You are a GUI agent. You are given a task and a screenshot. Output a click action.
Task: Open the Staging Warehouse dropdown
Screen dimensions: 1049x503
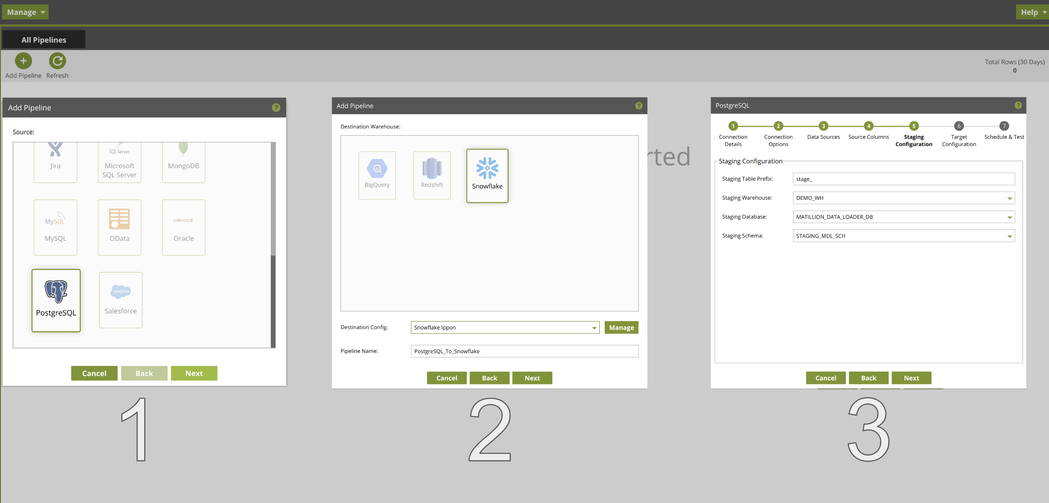[1009, 198]
